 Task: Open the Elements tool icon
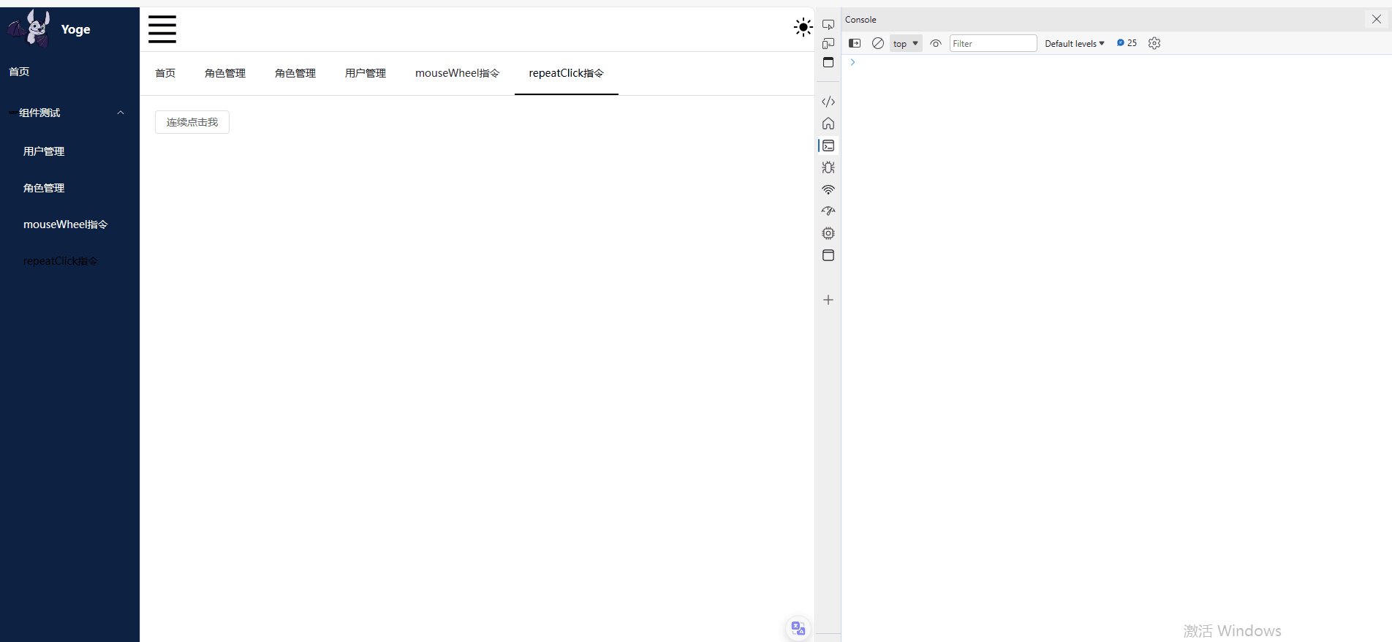(828, 102)
